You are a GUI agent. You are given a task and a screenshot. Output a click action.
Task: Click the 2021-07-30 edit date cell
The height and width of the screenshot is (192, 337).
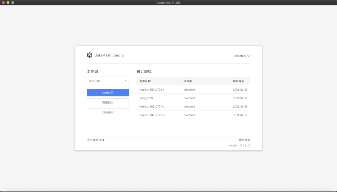point(240,90)
